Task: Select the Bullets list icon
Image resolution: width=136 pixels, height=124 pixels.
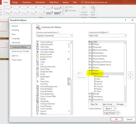Action: tap(38, 59)
